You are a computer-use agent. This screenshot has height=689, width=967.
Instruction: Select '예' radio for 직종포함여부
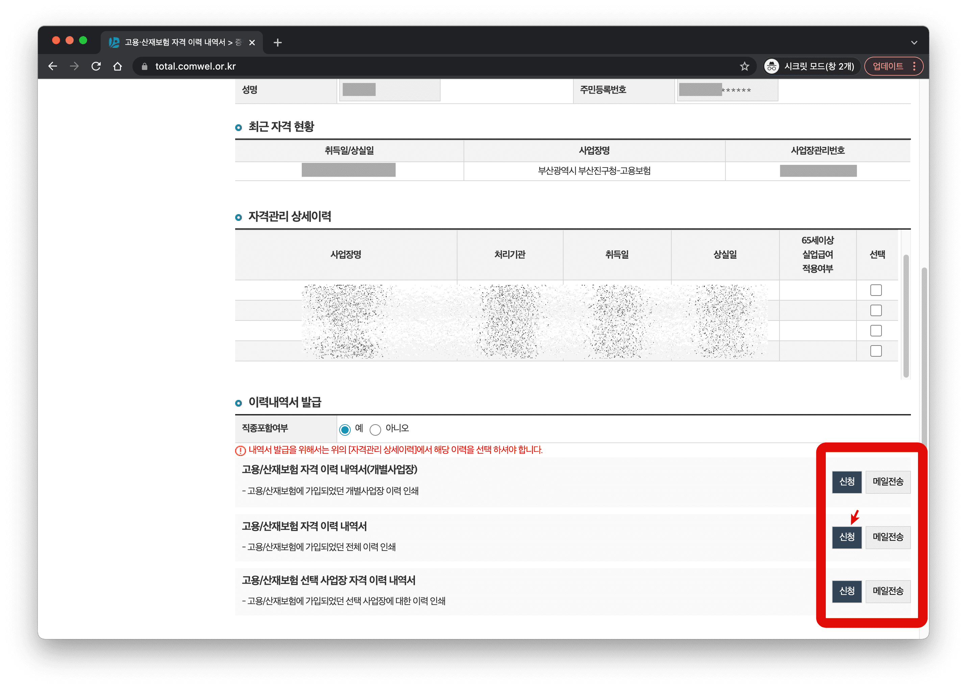pyautogui.click(x=345, y=430)
